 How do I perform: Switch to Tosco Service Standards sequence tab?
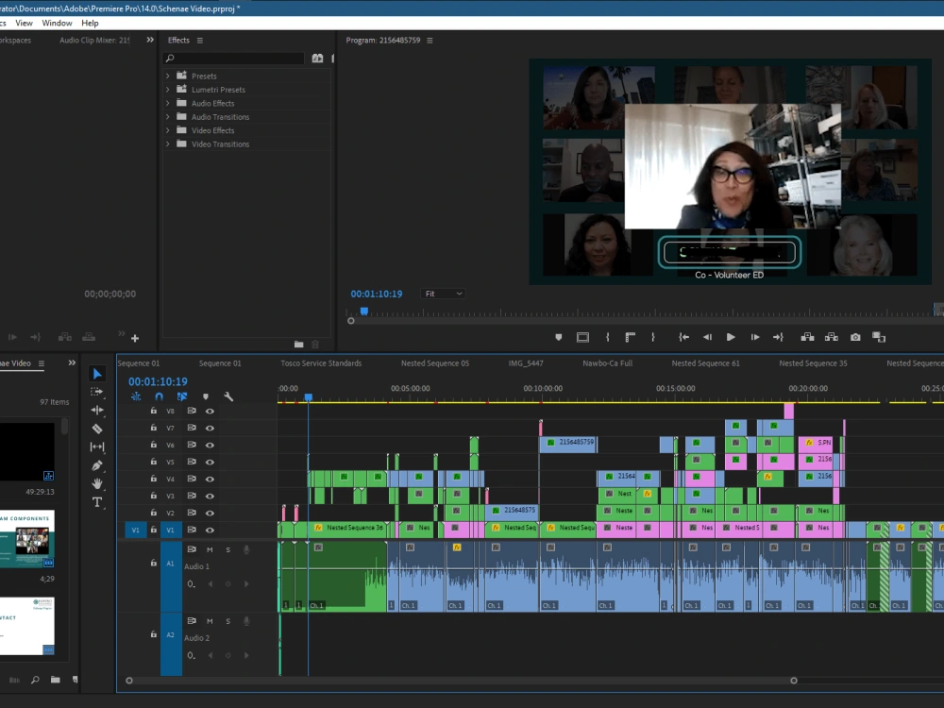tap(321, 363)
